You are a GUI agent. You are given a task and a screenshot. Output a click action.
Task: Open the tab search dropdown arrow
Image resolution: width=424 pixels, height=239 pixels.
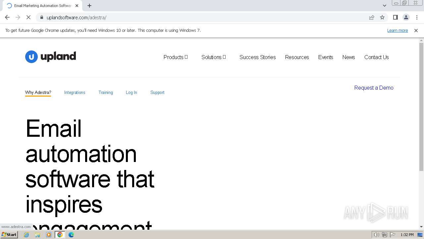click(384, 6)
